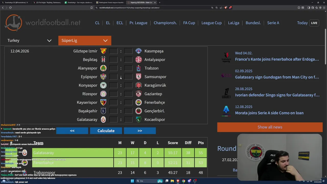Open Kante joins Fenerbahce news article
The width and height of the screenshot is (327, 184).
click(277, 59)
